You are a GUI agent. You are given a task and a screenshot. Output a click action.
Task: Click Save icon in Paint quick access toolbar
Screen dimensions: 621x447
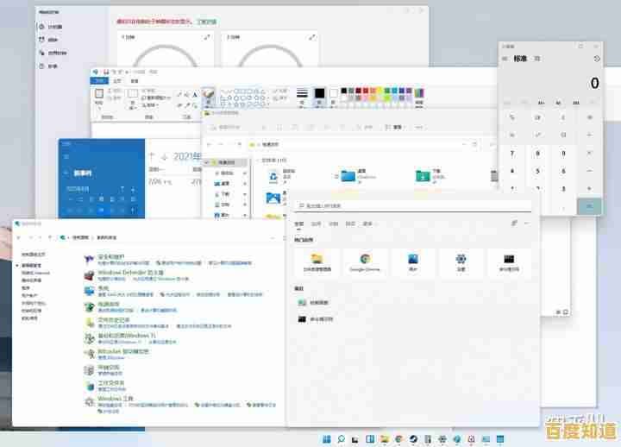point(106,72)
